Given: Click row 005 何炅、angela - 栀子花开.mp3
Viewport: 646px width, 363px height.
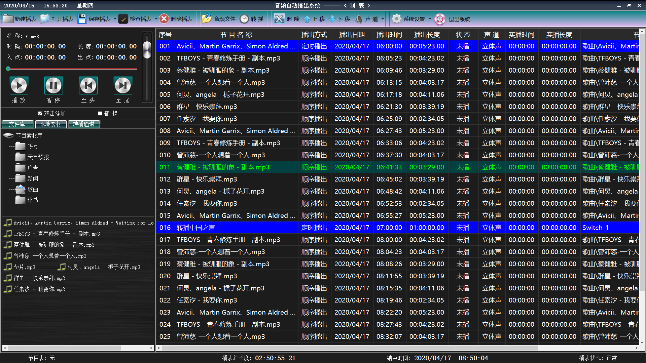Looking at the screenshot, I should point(398,94).
